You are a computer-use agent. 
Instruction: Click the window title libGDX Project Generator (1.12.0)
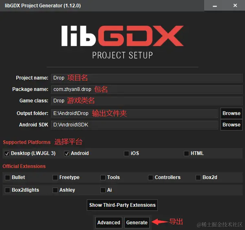43,6
